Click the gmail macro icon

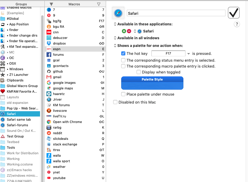pos(49,77)
